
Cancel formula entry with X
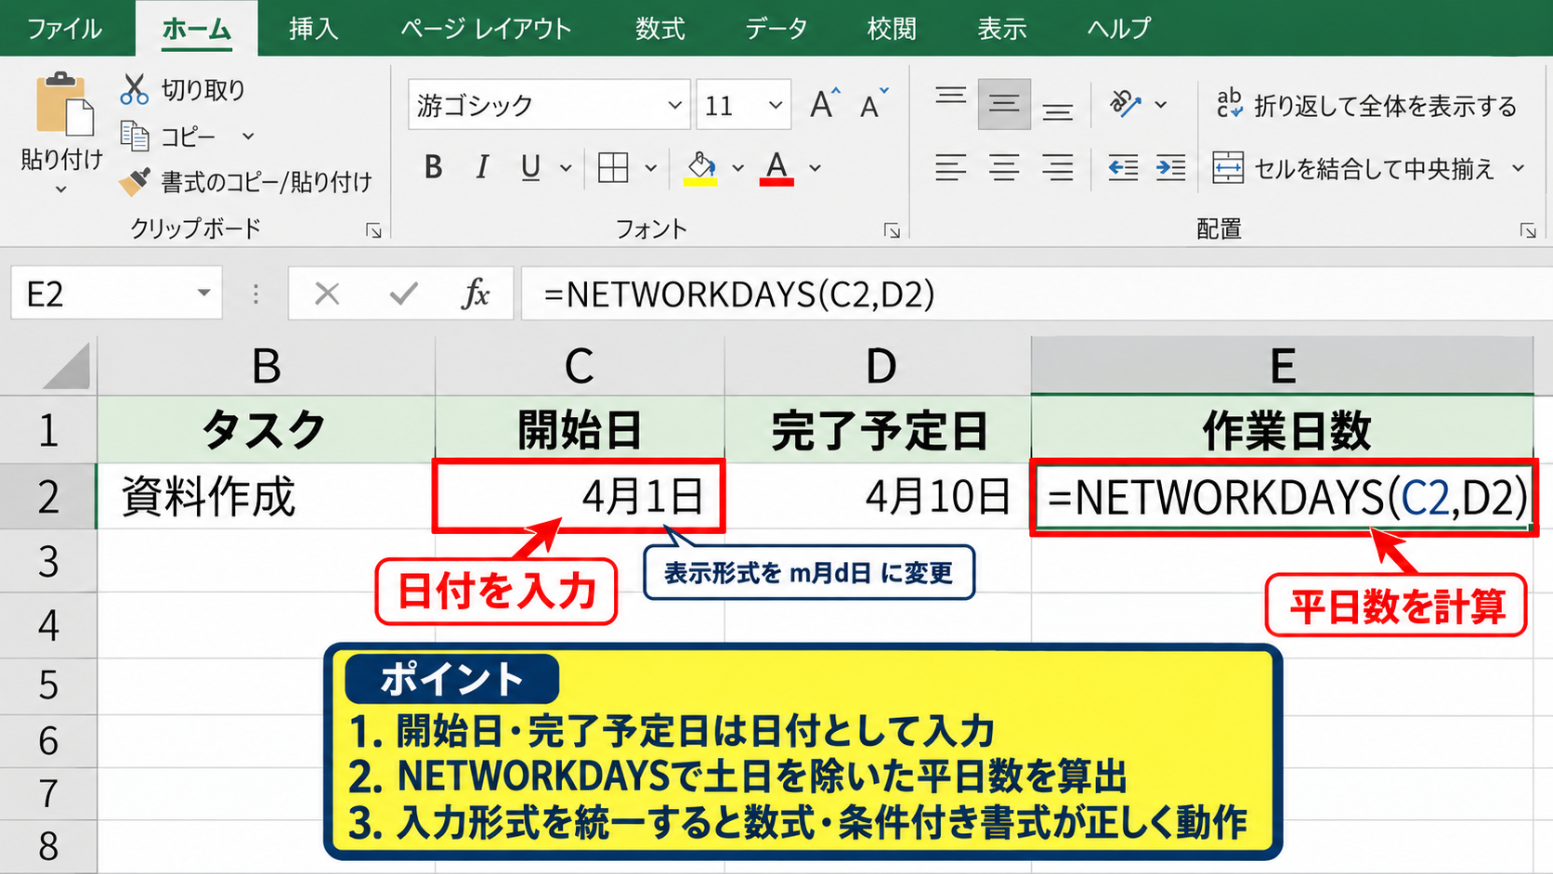point(327,294)
